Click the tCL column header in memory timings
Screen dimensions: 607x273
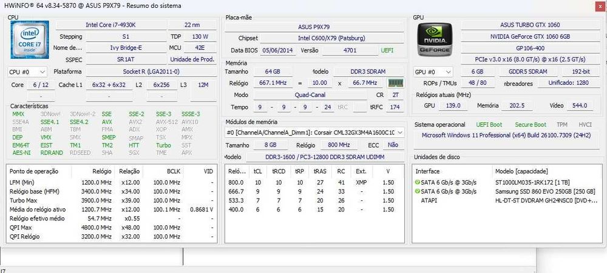pos(257,171)
